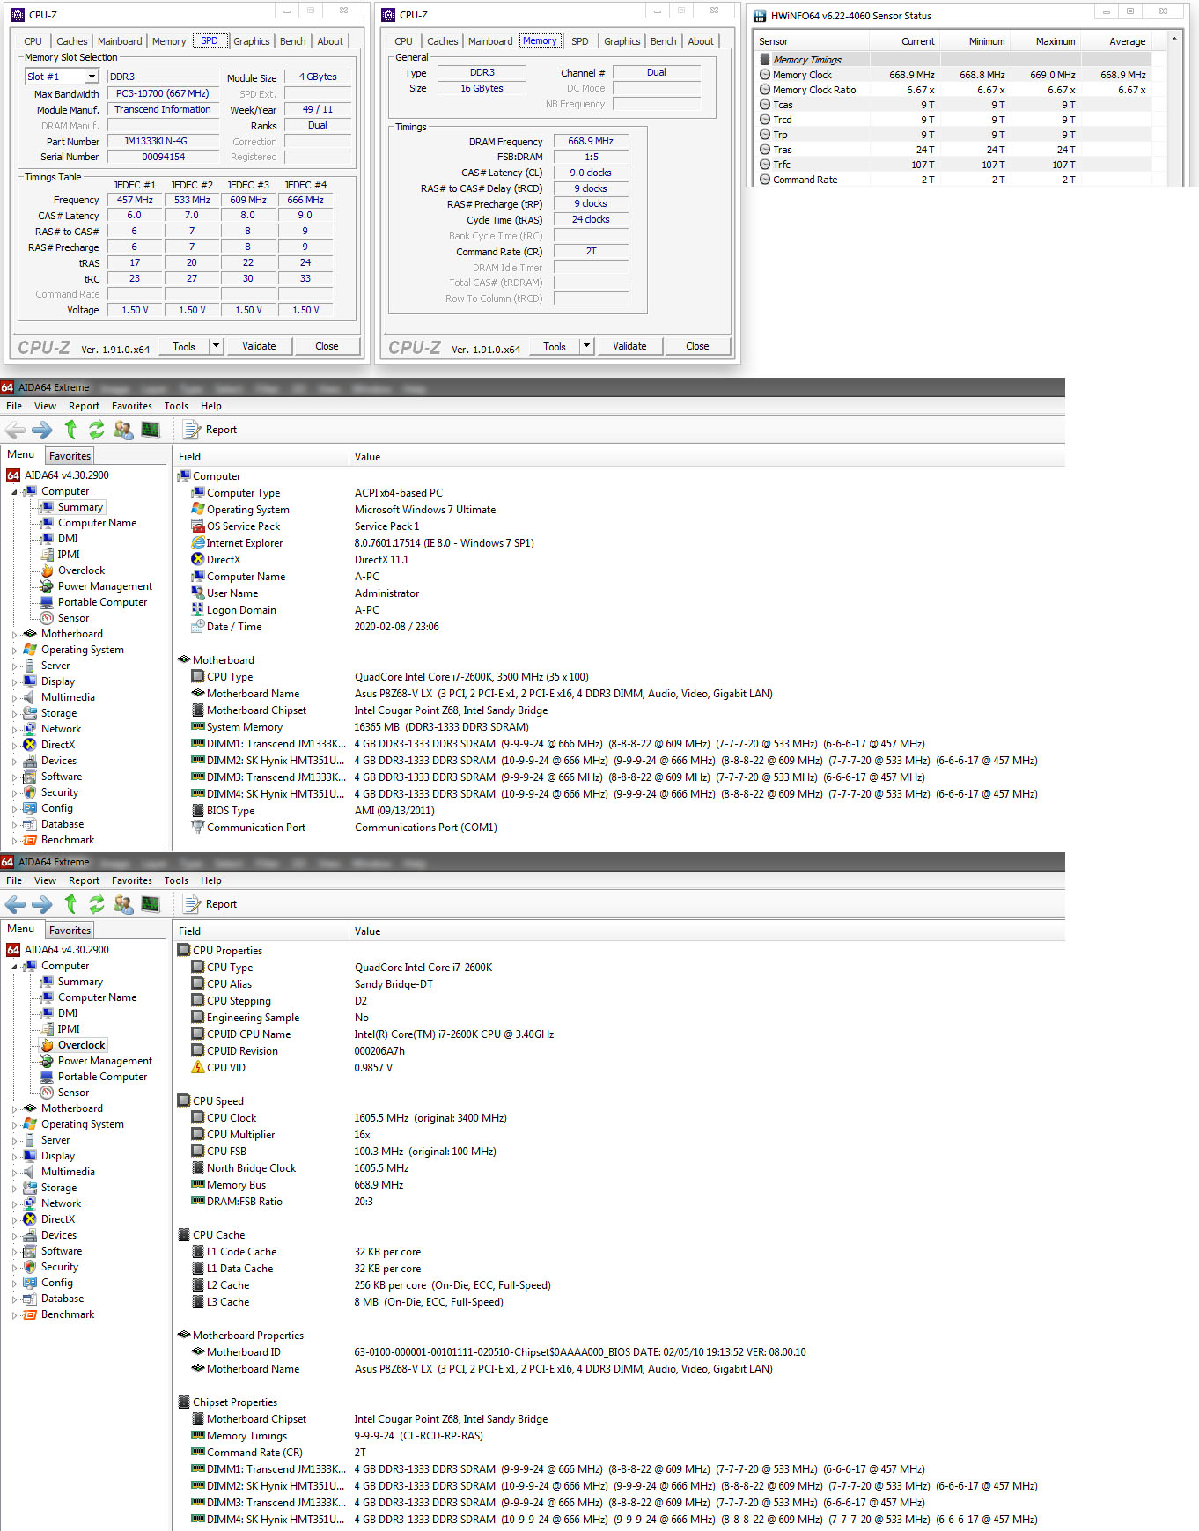Click the AIDA64 logo in the lower title bar
Screen dimensions: 1199x1531
(x=7, y=862)
